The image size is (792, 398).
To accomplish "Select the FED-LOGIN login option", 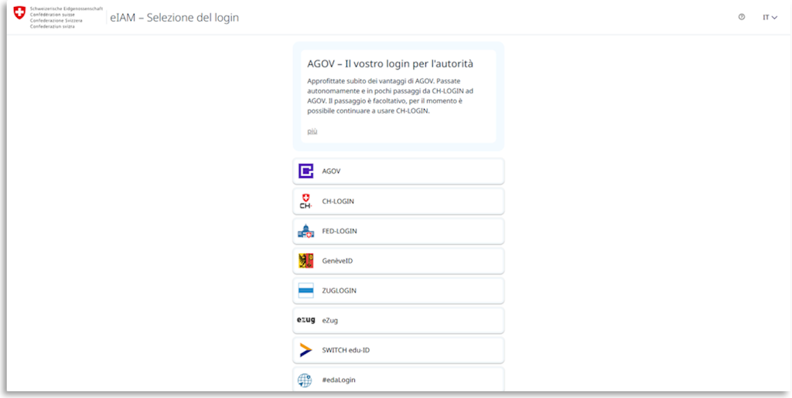I will pyautogui.click(x=398, y=231).
